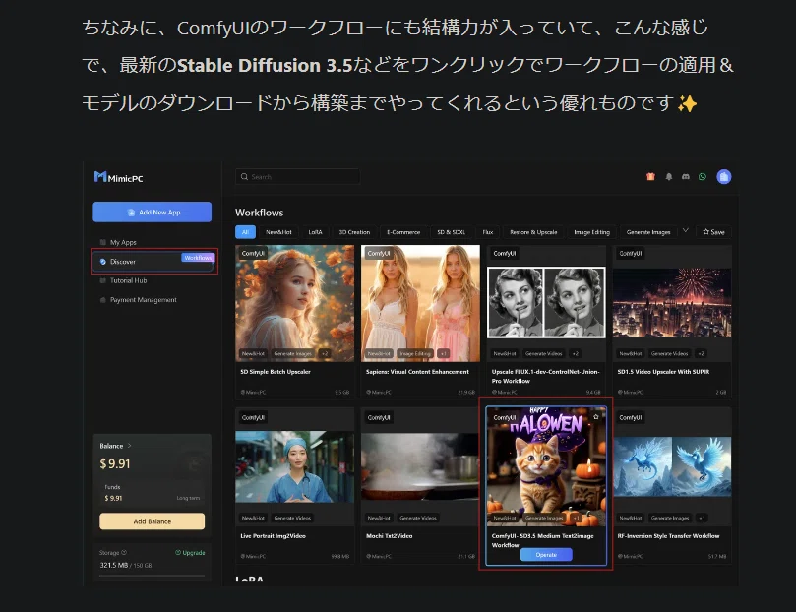
Task: Select the Restore & Upscale filter tab
Action: [533, 232]
